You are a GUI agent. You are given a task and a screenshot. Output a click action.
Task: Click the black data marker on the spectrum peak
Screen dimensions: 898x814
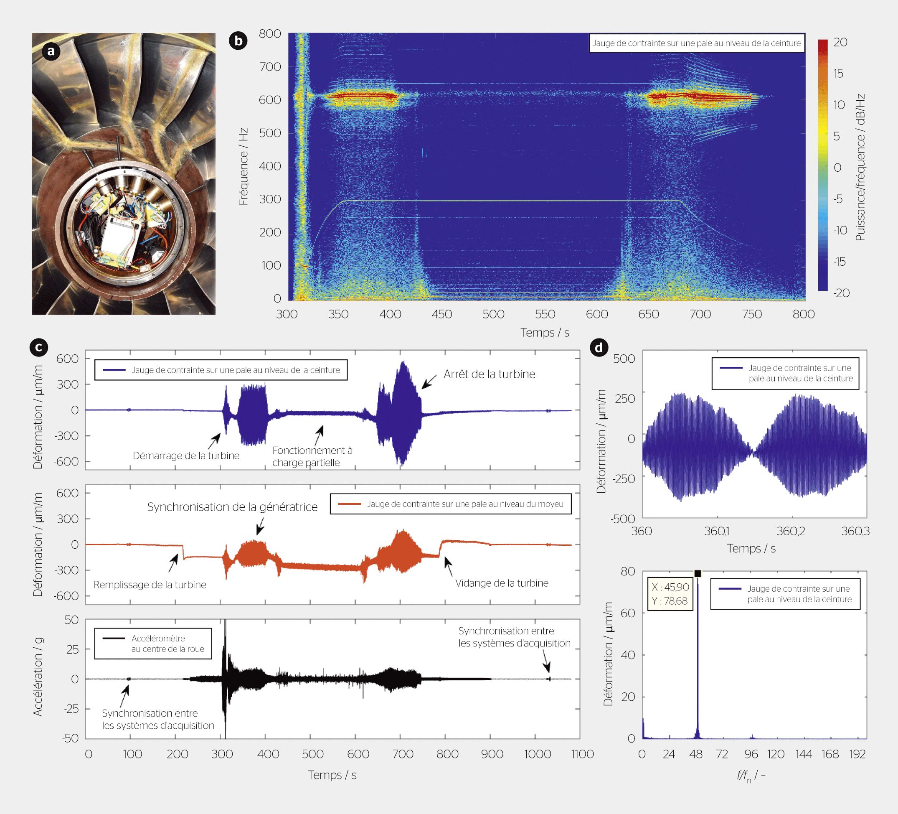pyautogui.click(x=698, y=573)
